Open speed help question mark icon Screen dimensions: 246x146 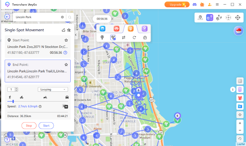tap(40, 107)
